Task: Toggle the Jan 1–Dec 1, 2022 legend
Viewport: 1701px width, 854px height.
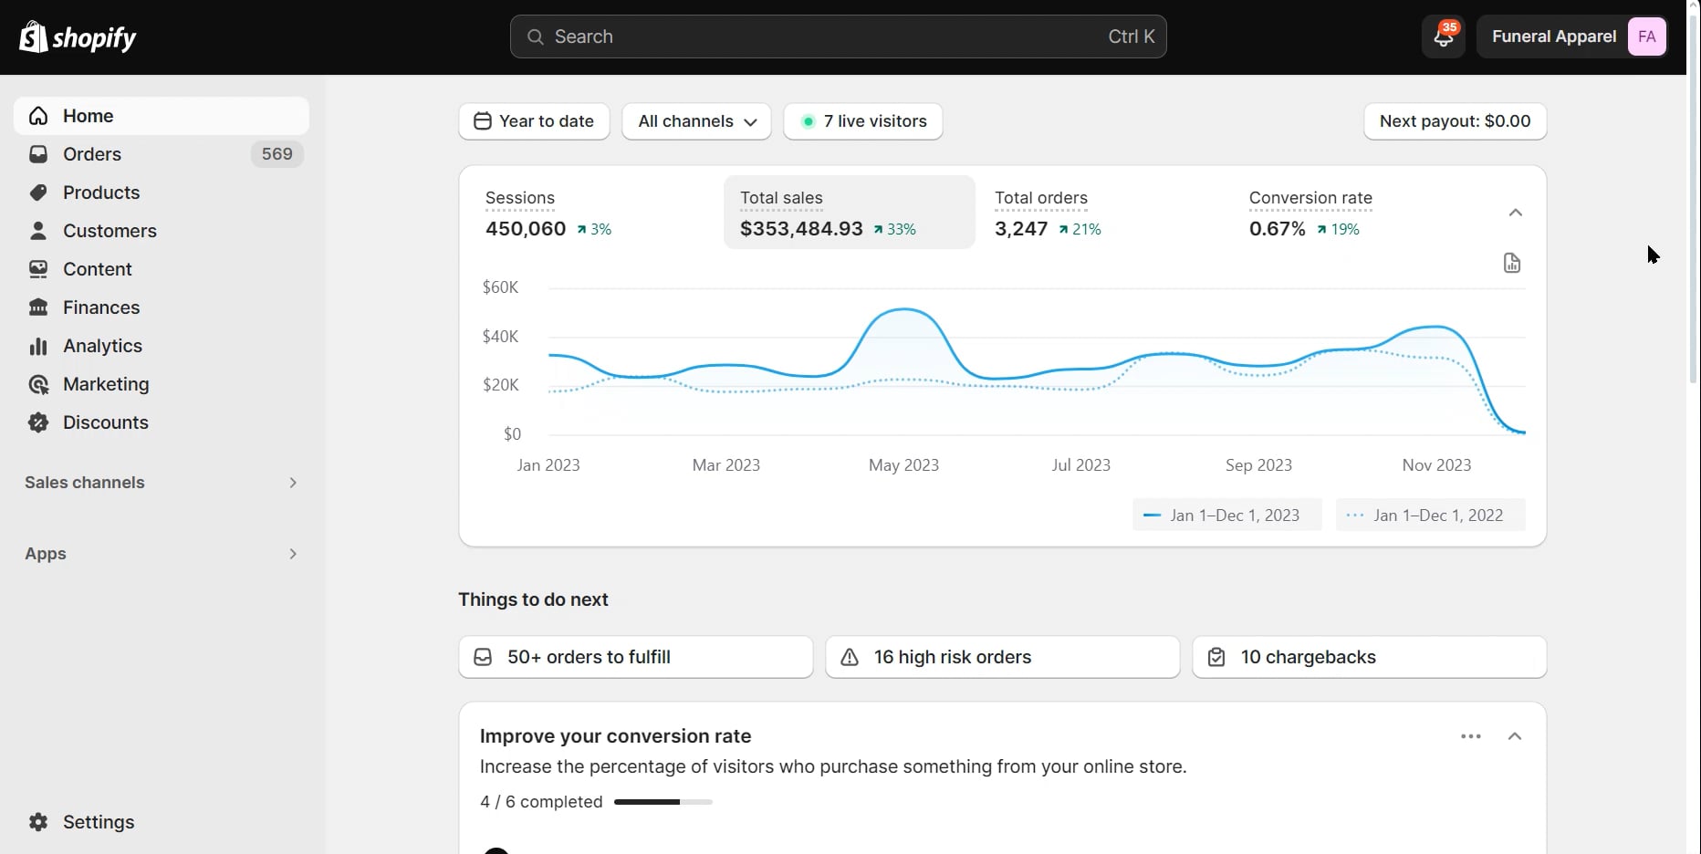Action: [x=1431, y=515]
